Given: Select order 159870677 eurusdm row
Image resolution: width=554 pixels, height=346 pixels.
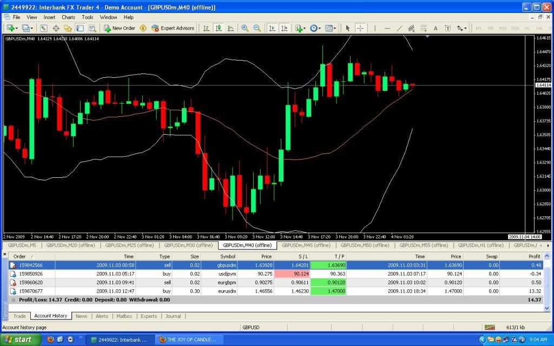Looking at the screenshot, I should [276, 291].
